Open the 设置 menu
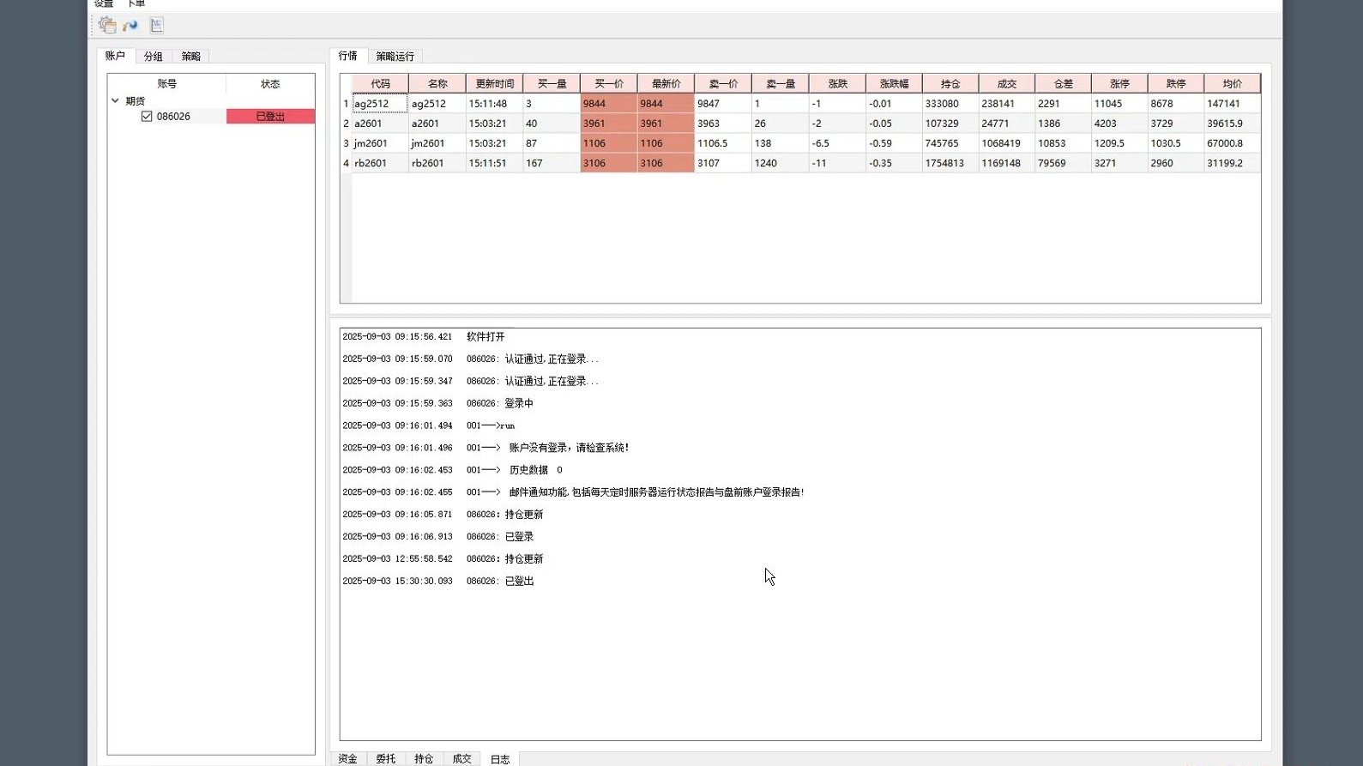The height and width of the screenshot is (766, 1363). click(104, 4)
